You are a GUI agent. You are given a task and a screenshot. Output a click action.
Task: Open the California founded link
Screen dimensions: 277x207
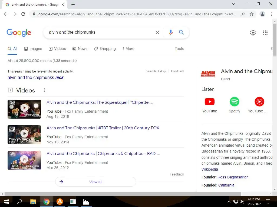tap(226, 185)
